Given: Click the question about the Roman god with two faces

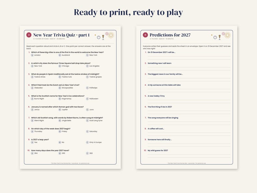Looking at the screenshot, I should [57, 107].
